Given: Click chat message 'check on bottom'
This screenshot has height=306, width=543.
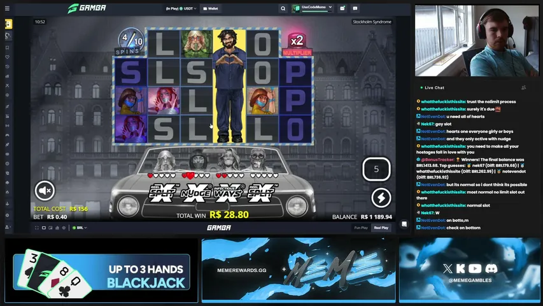Looking at the screenshot, I should 463,228.
